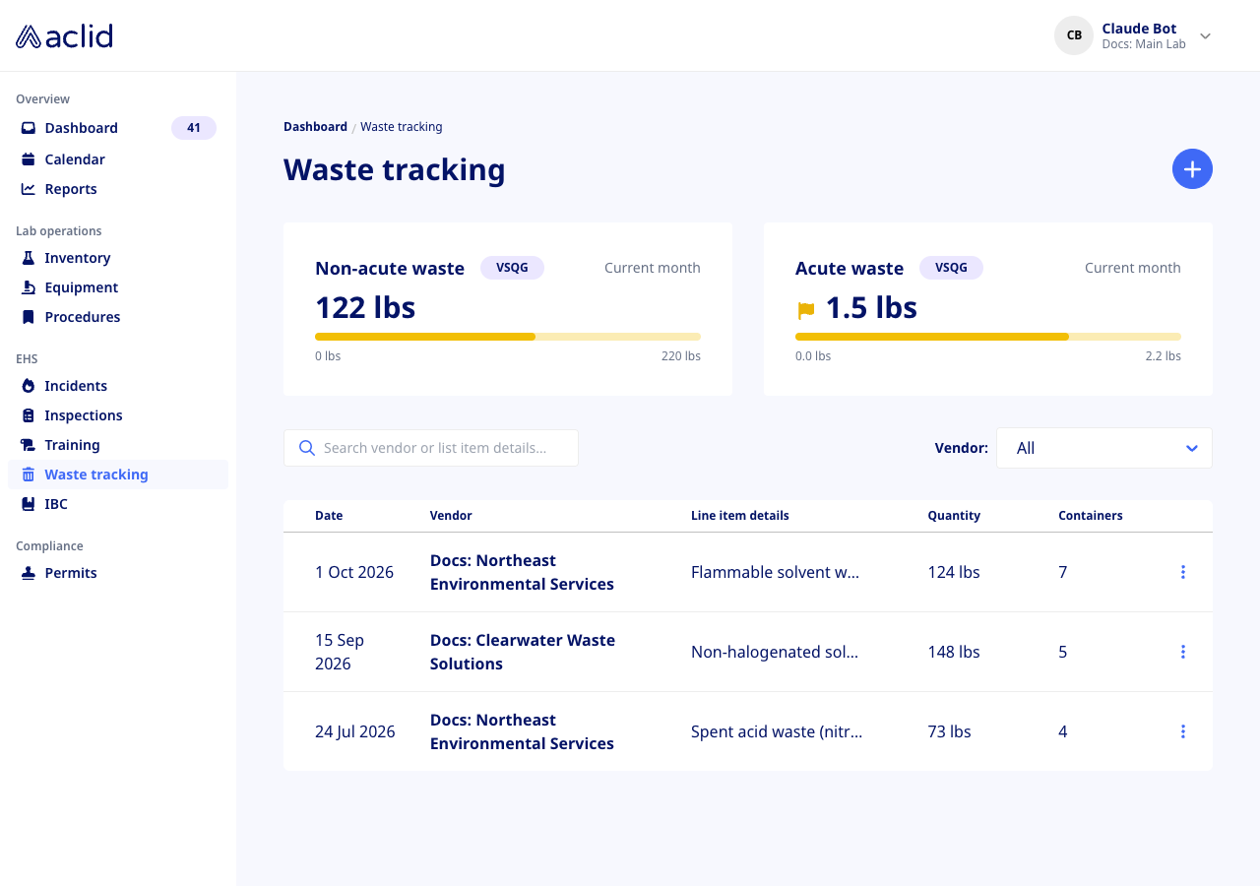The width and height of the screenshot is (1260, 886).
Task: Click the 73 lbs quantity cell
Action: click(949, 731)
